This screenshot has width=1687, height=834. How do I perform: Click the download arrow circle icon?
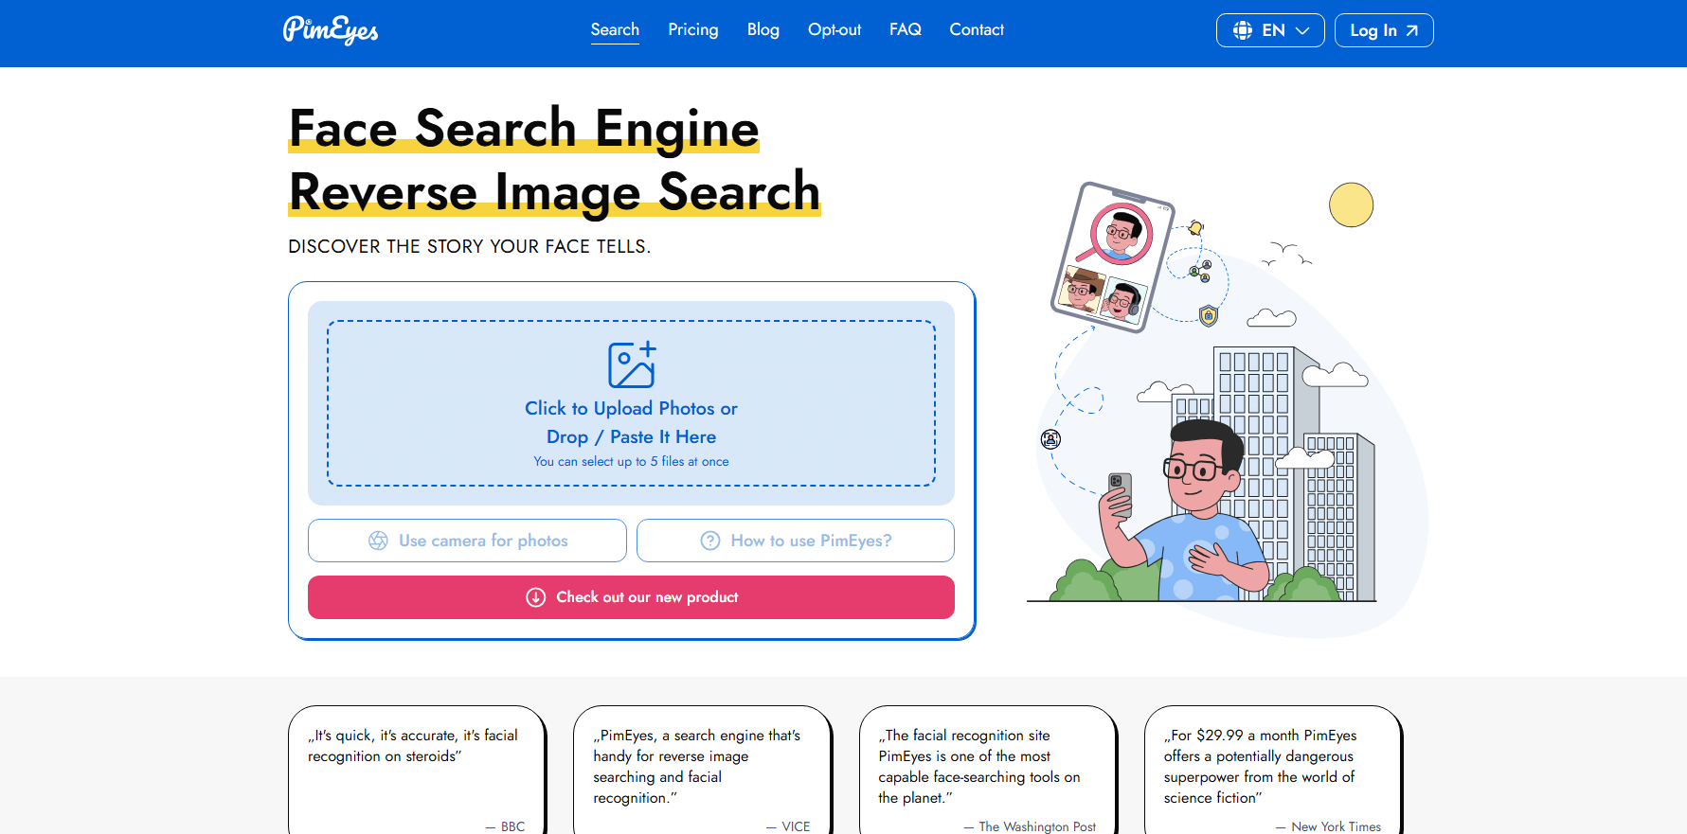(536, 597)
